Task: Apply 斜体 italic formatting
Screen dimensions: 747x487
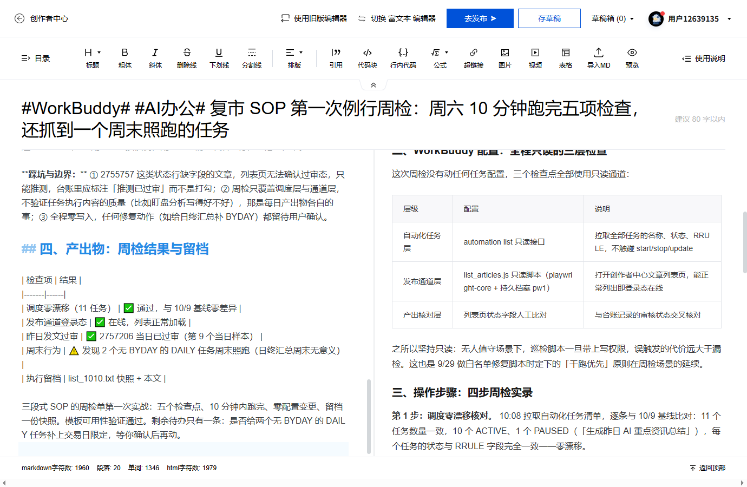Action: (x=155, y=58)
